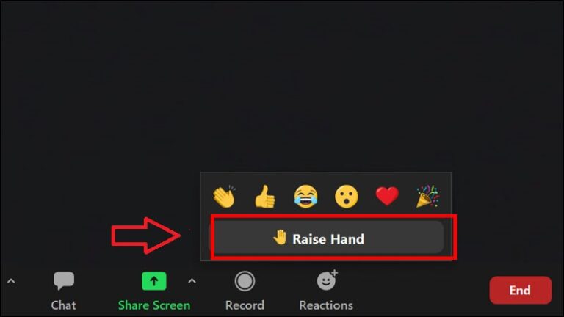Click the yellow hand icon in Raise Hand
Image resolution: width=564 pixels, height=317 pixels.
(280, 238)
